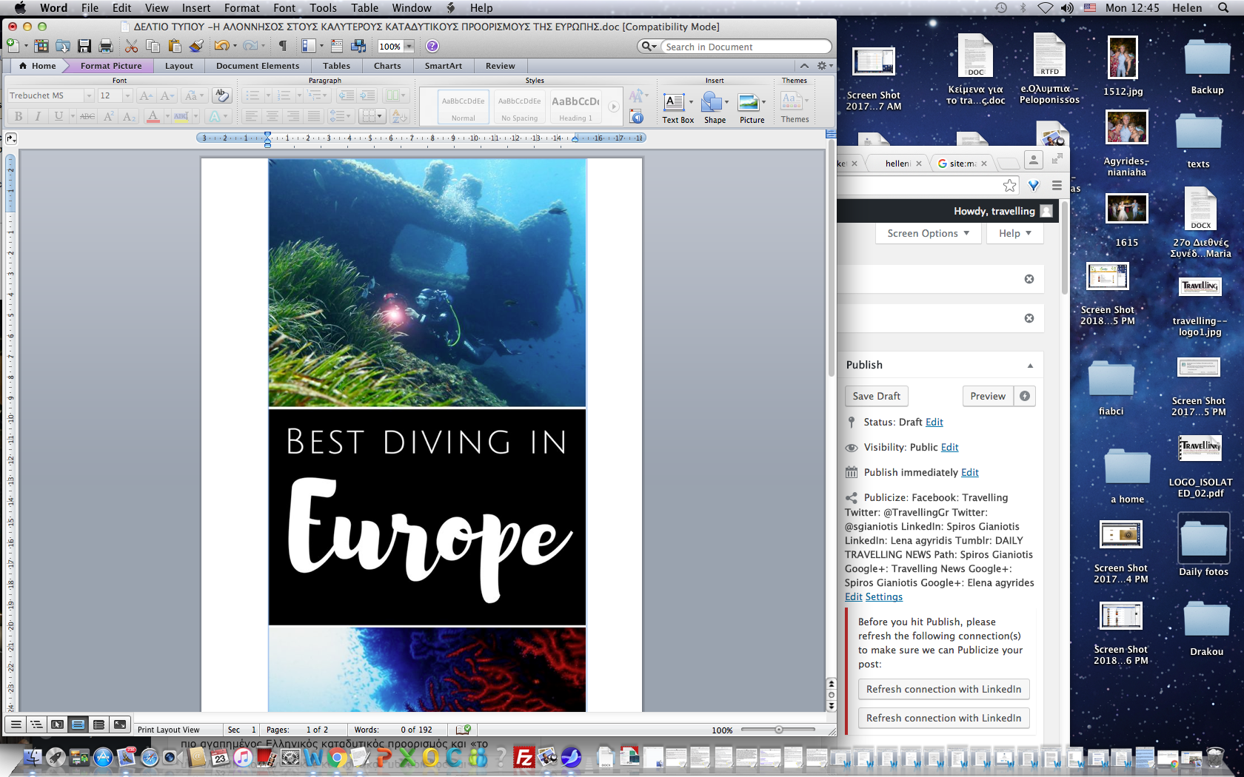Insert a Picture from the ribbon
The image size is (1244, 777).
pyautogui.click(x=752, y=108)
